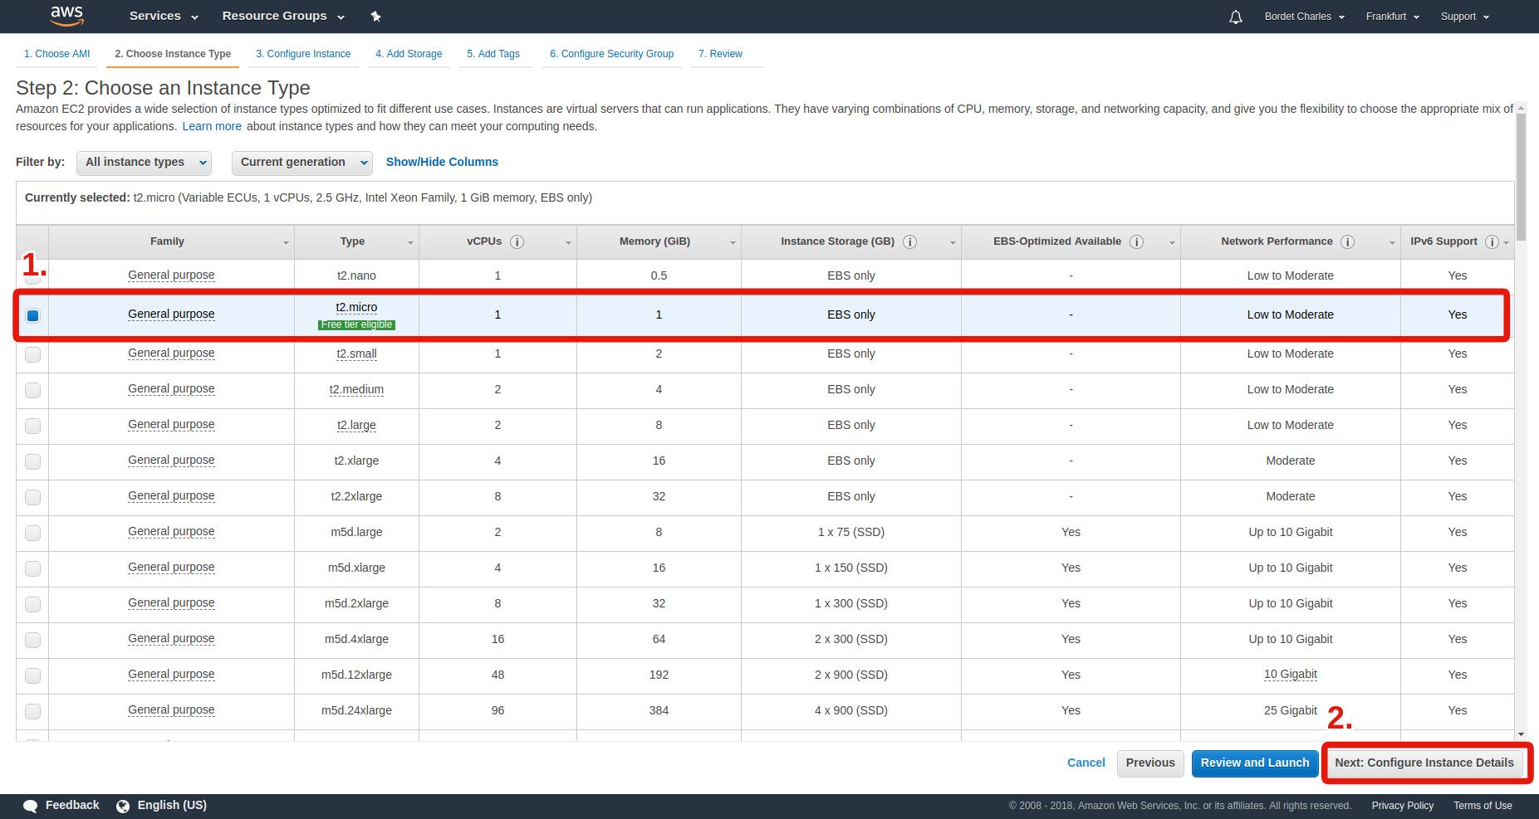
Task: Open the Current generation filter dropdown
Action: click(302, 163)
